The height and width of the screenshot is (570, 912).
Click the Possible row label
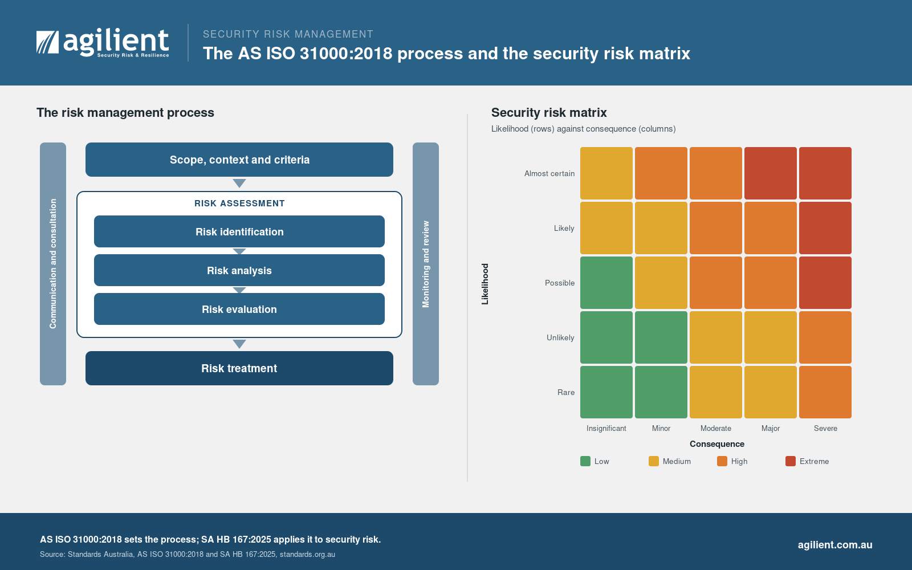(560, 283)
